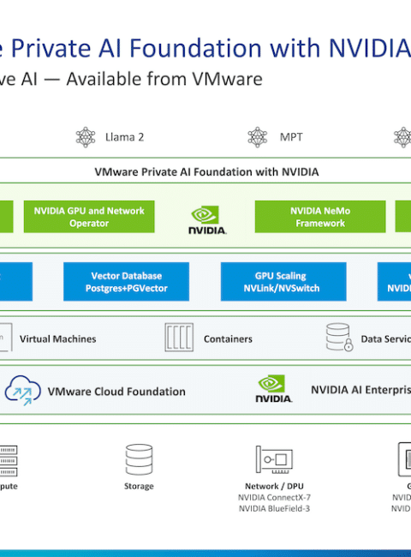Click the Data Services database lock icon

click(339, 337)
